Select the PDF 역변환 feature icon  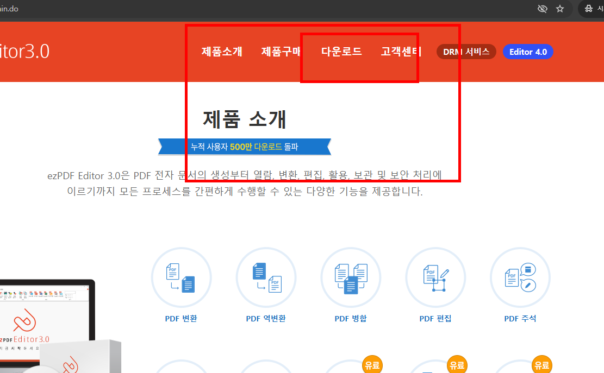click(266, 277)
